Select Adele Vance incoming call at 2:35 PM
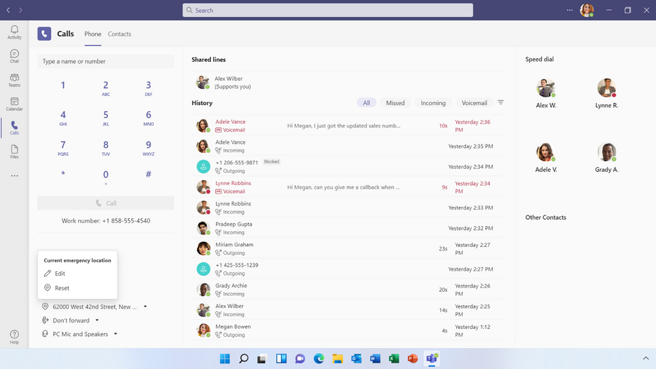The height and width of the screenshot is (369, 656). pyautogui.click(x=348, y=146)
